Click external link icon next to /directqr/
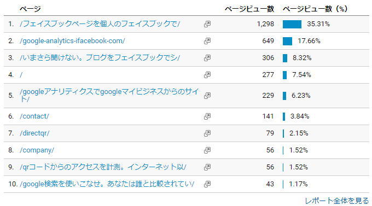 click(207, 133)
